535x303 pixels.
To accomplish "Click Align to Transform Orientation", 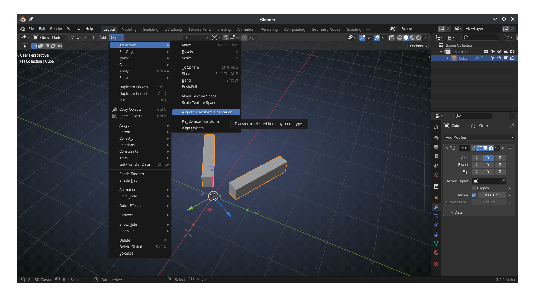I will (207, 112).
